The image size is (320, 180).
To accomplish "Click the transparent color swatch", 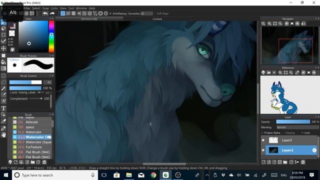I will (12, 33).
